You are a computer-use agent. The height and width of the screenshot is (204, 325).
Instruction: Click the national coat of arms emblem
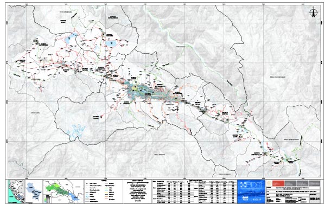pyautogui.click(x=269, y=183)
